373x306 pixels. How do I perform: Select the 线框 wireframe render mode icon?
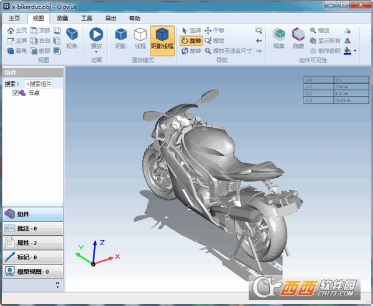coord(140,38)
